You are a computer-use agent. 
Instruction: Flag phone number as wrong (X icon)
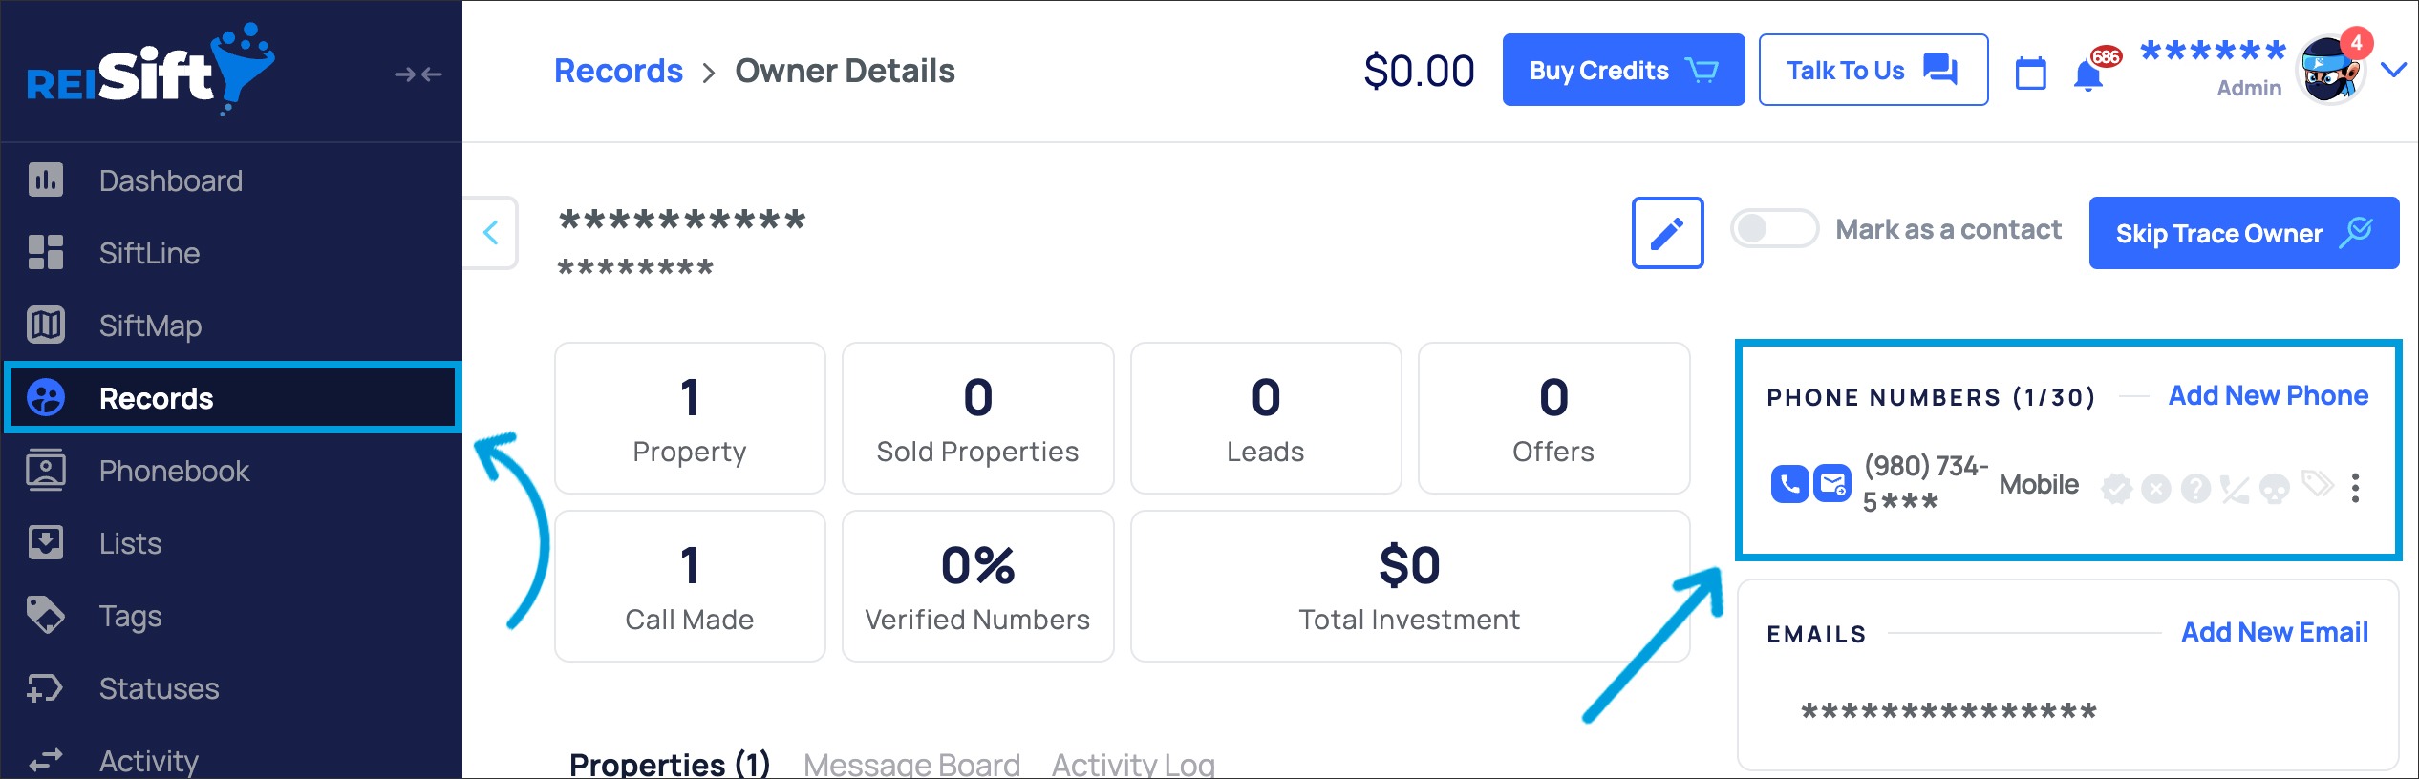2155,489
